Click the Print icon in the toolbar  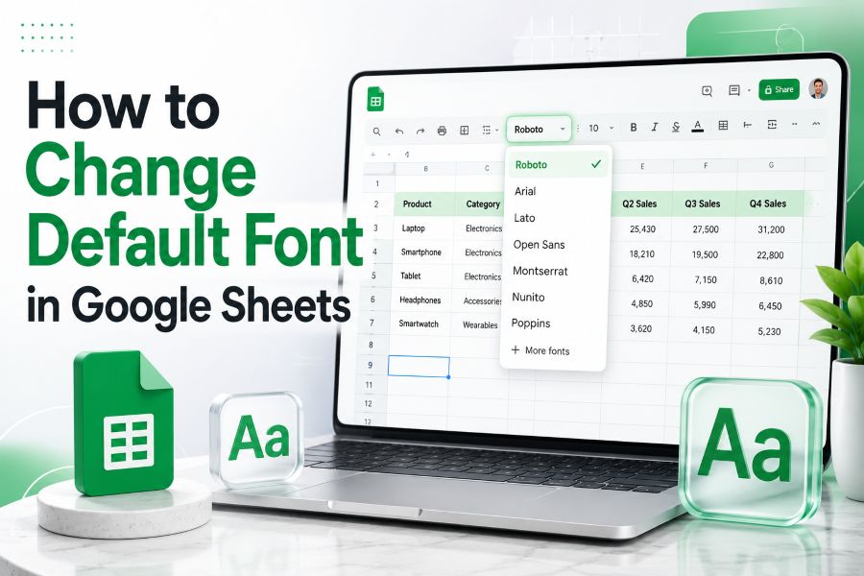point(442,131)
